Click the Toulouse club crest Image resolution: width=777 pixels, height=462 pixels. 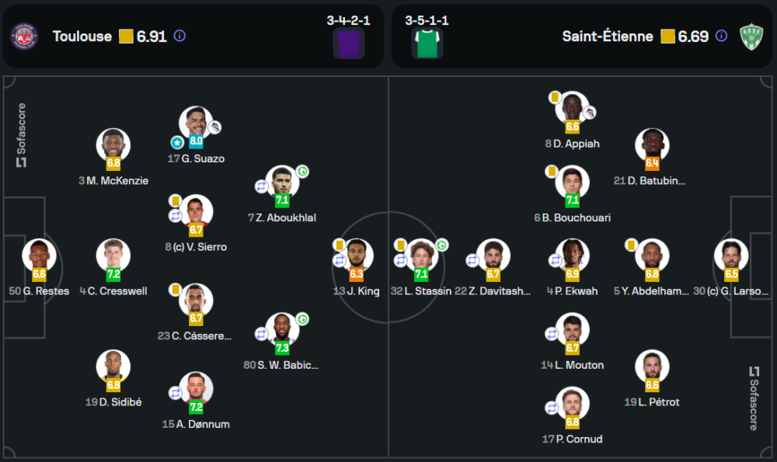point(23,36)
